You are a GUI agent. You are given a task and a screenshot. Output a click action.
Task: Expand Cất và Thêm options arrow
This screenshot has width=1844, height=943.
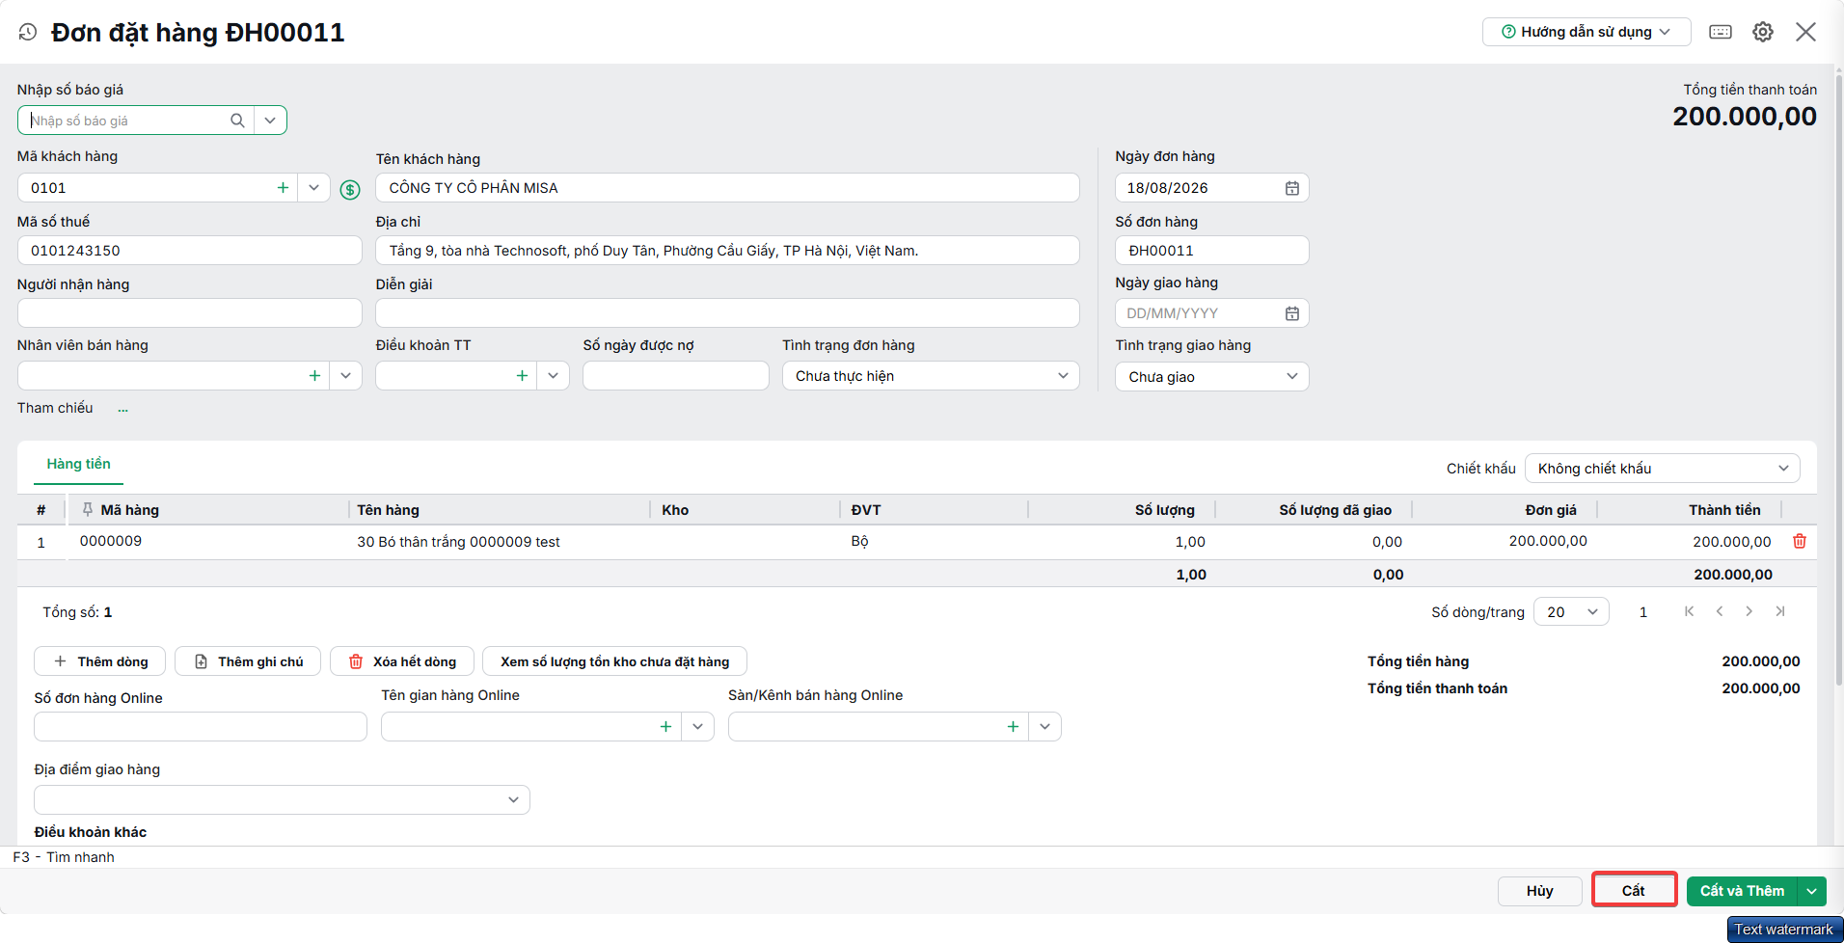1813,891
